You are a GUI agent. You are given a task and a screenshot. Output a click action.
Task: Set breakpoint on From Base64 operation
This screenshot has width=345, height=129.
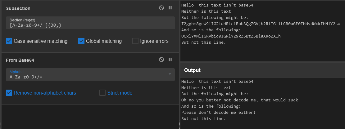pyautogui.click(x=170, y=60)
